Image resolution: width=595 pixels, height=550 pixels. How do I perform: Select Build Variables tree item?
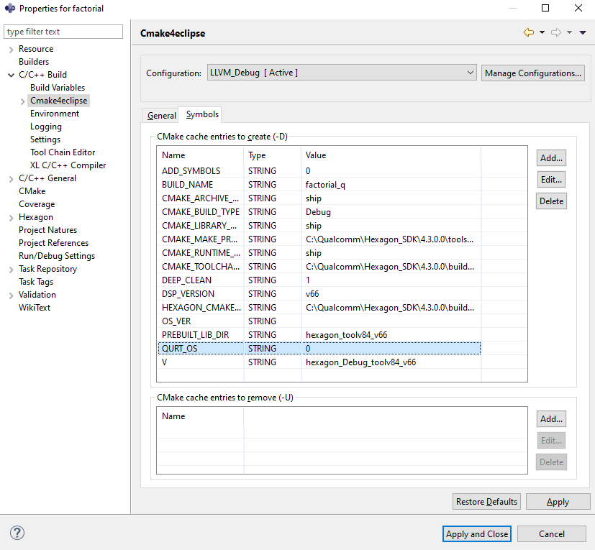coord(58,88)
